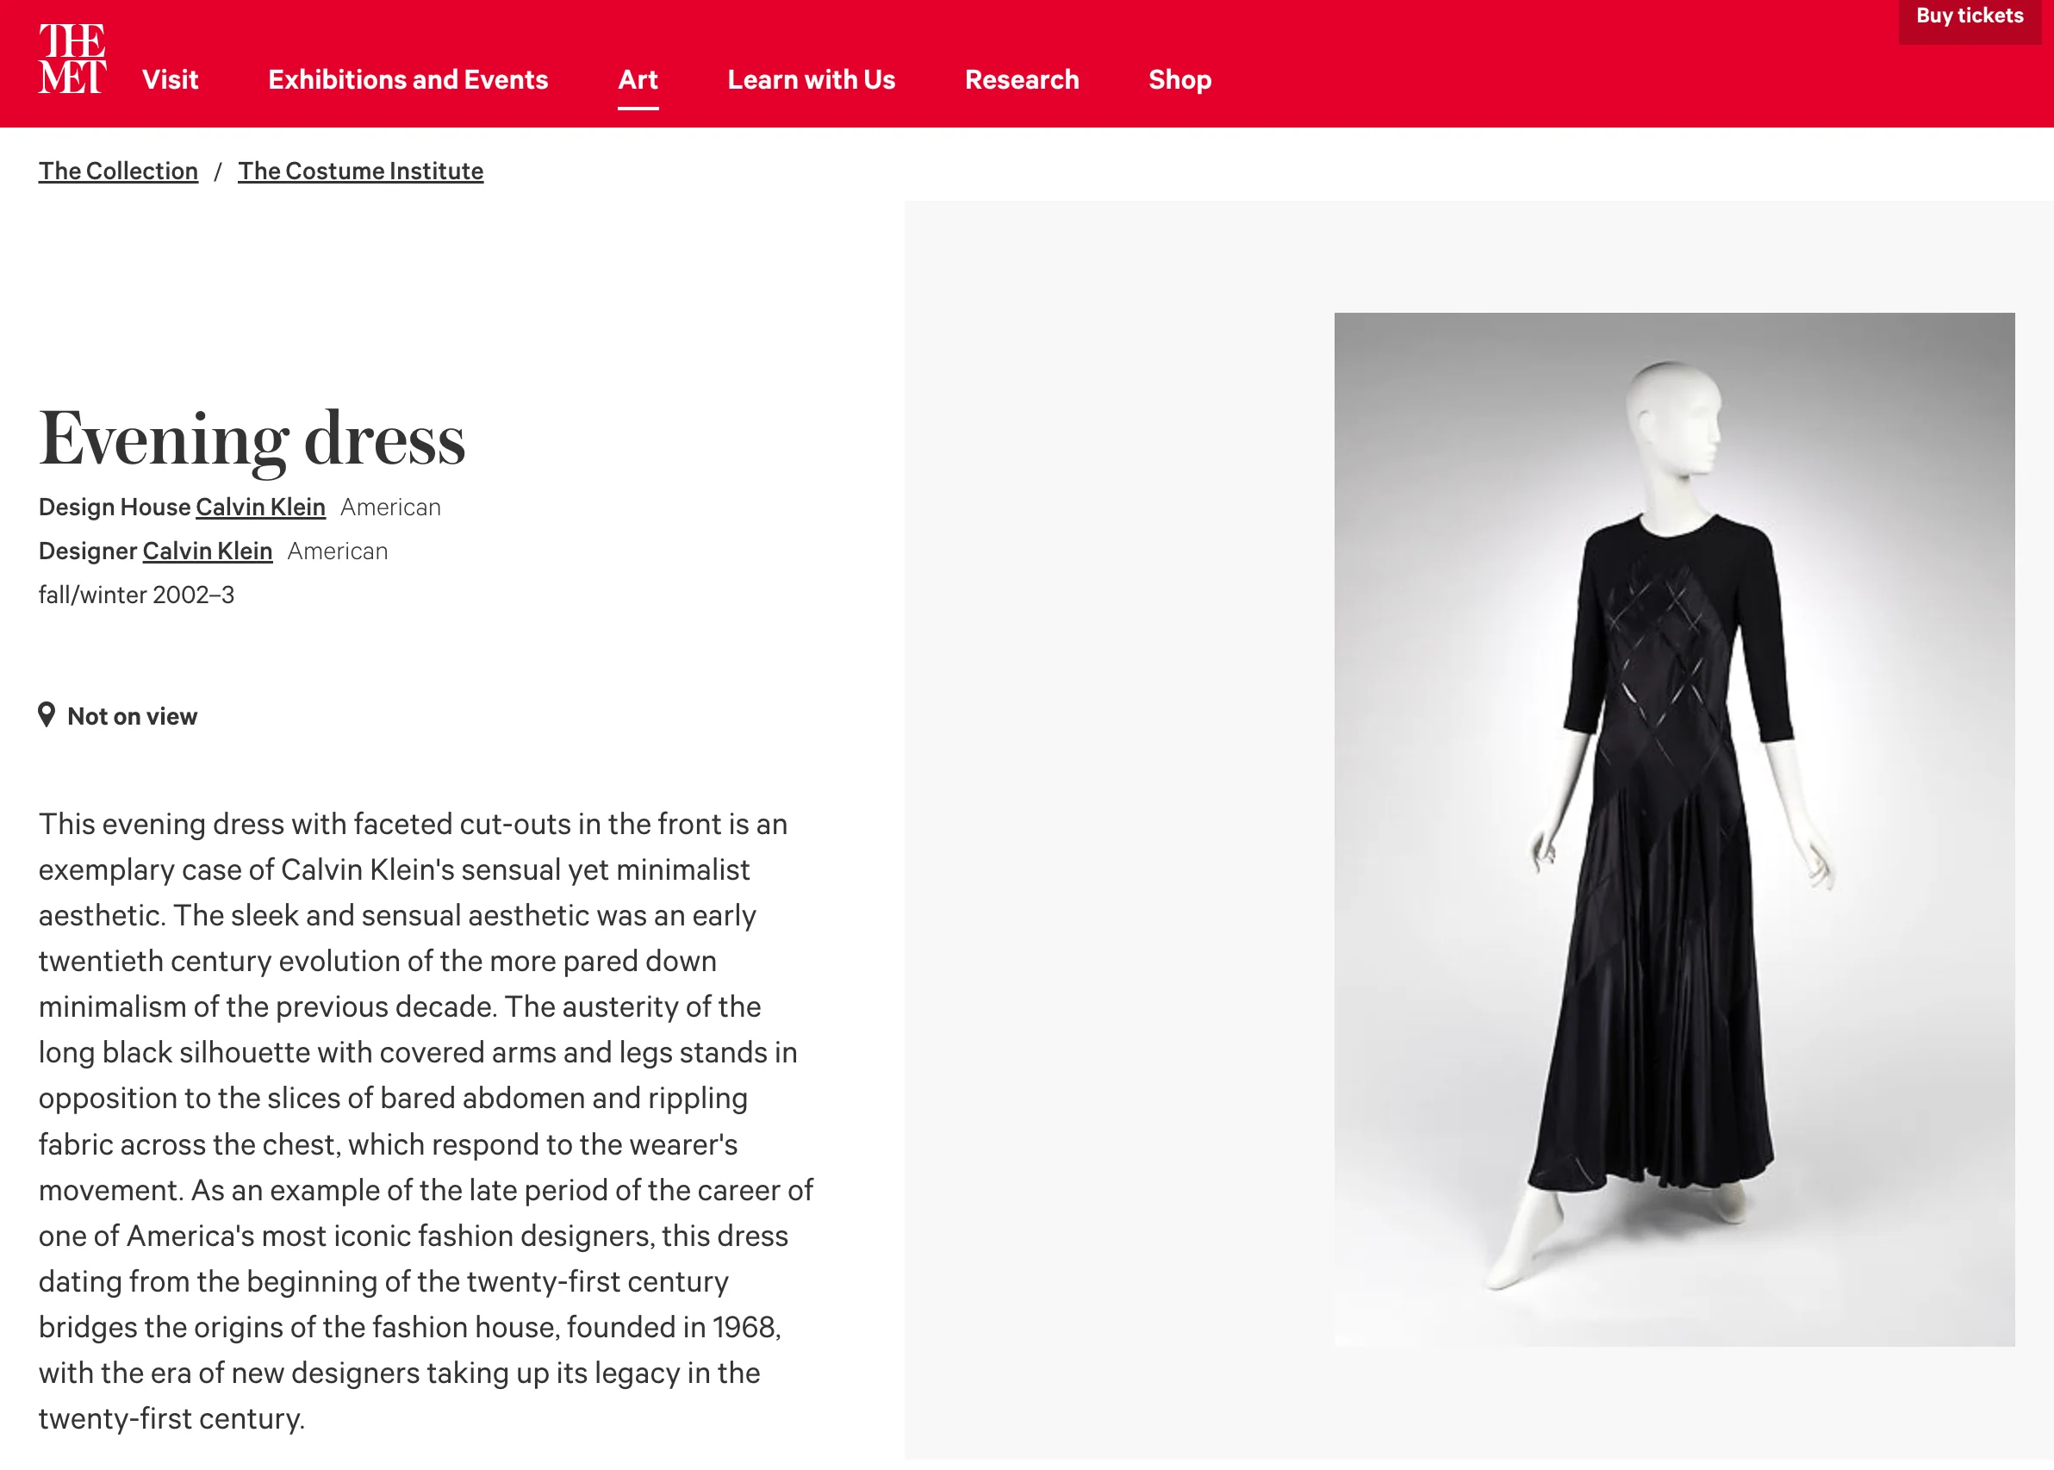Click the American label beside Design House
The width and height of the screenshot is (2054, 1470).
tap(391, 507)
